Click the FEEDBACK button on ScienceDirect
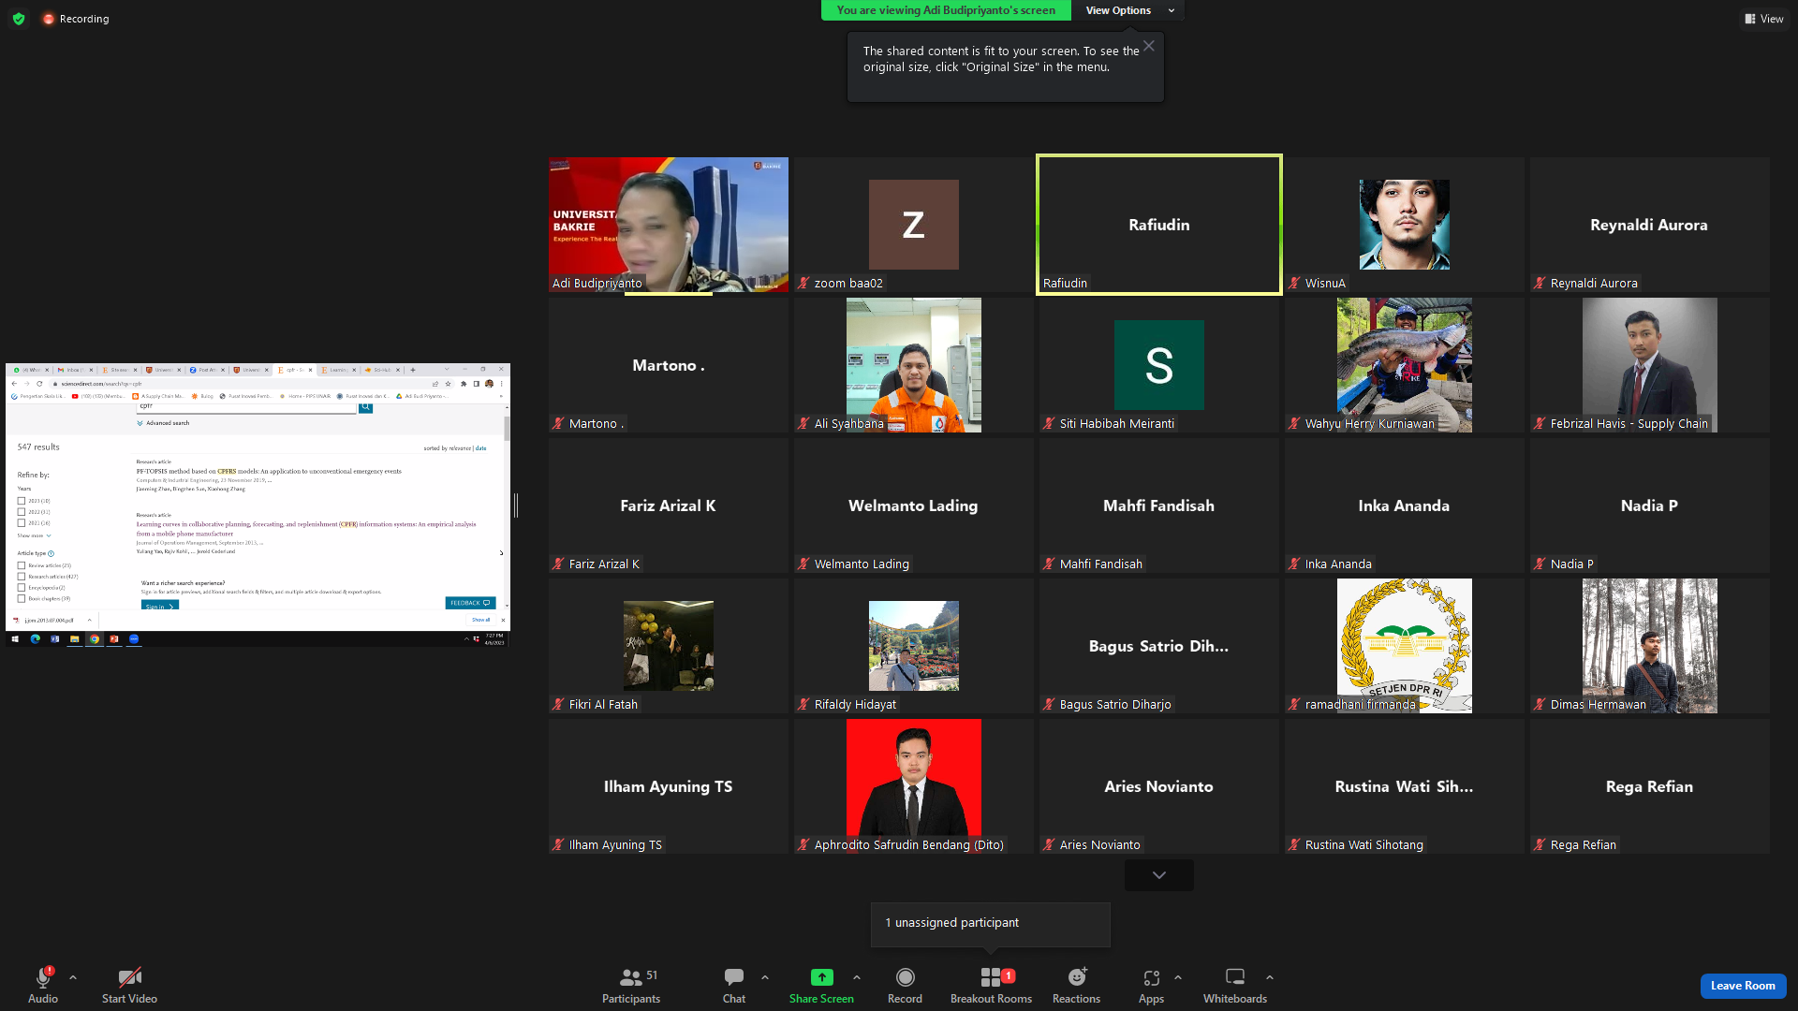 pos(470,603)
